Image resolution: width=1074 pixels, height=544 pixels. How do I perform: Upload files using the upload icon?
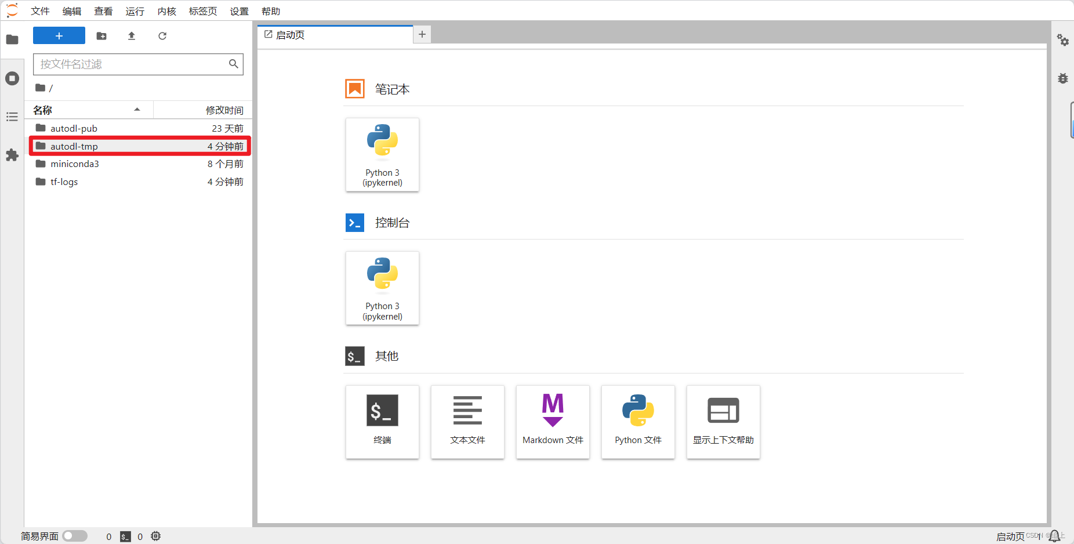[132, 36]
